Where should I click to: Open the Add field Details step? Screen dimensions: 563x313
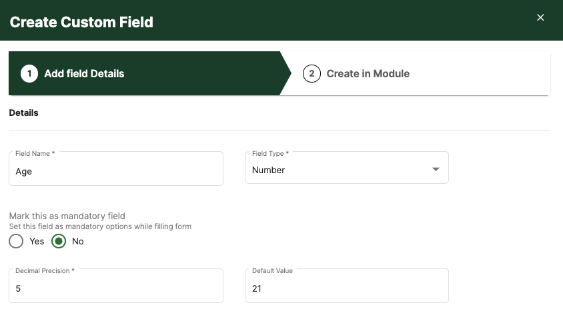point(84,73)
